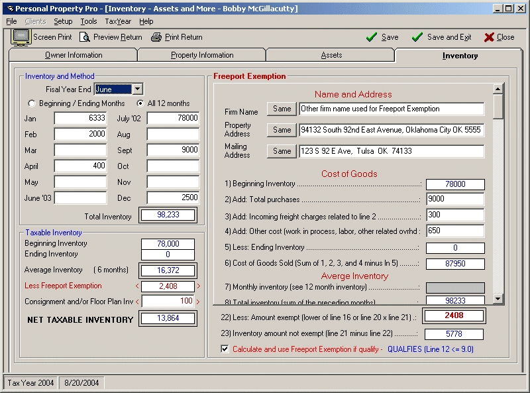Screen dimensions: 530x393
Task: Click Less Freeport Exemption value 2,408
Action: tap(168, 286)
